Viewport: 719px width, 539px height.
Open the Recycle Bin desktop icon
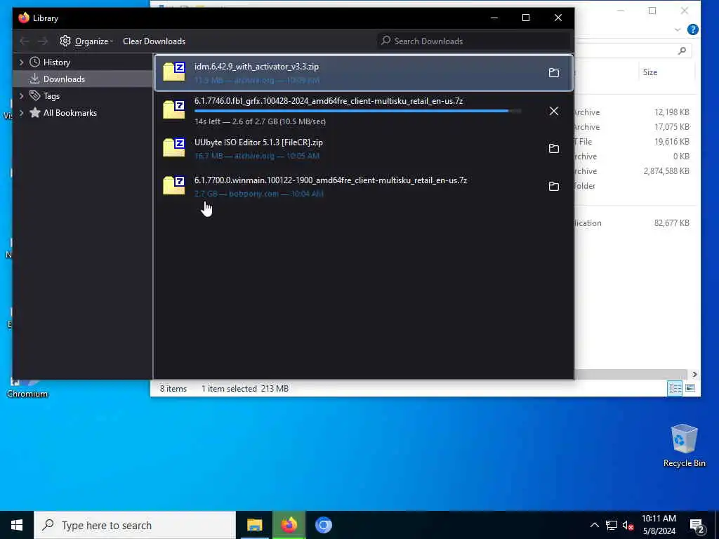[x=684, y=446]
